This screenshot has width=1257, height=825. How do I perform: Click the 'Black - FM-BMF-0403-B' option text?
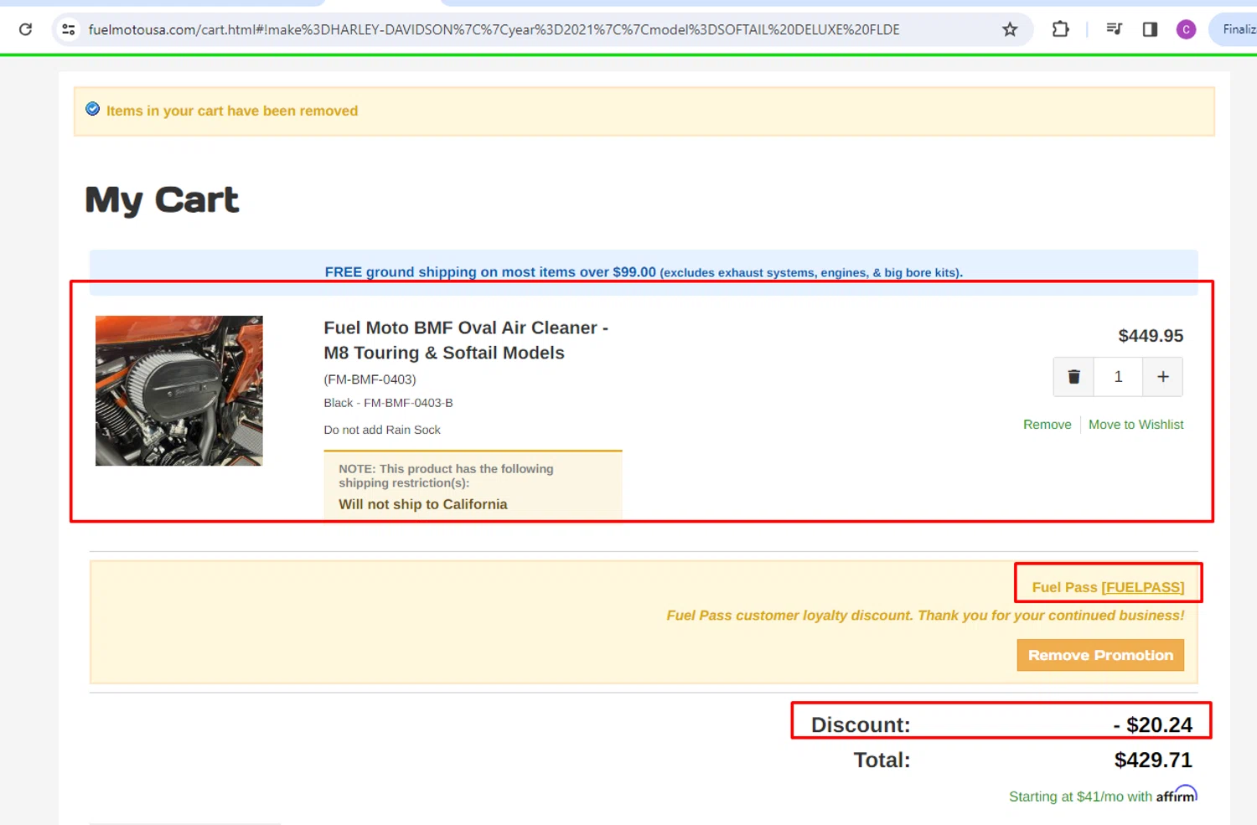(388, 403)
